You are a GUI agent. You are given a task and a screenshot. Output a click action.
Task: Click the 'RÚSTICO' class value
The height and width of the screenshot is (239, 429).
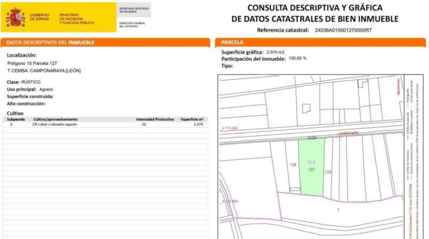tap(31, 82)
